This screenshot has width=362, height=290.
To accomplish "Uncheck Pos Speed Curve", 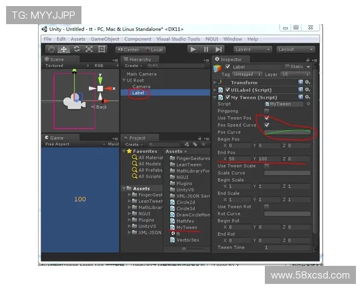I will pos(267,125).
